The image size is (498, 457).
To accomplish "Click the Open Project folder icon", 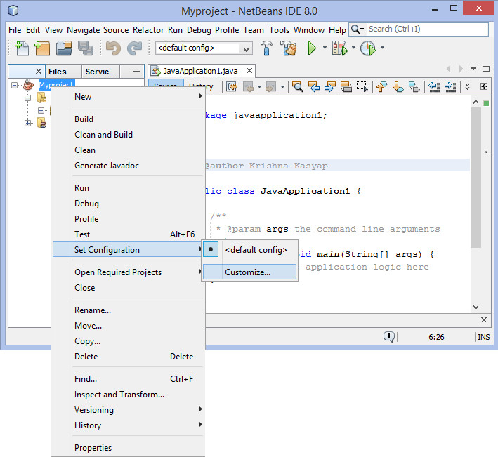I will coord(64,48).
